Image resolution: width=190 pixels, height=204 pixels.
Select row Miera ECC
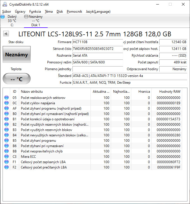[x=92, y=156]
